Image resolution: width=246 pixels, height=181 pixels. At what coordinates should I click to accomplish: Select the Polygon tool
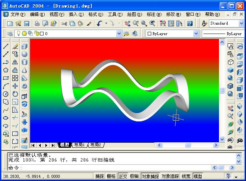pyautogui.click(x=6, y=70)
